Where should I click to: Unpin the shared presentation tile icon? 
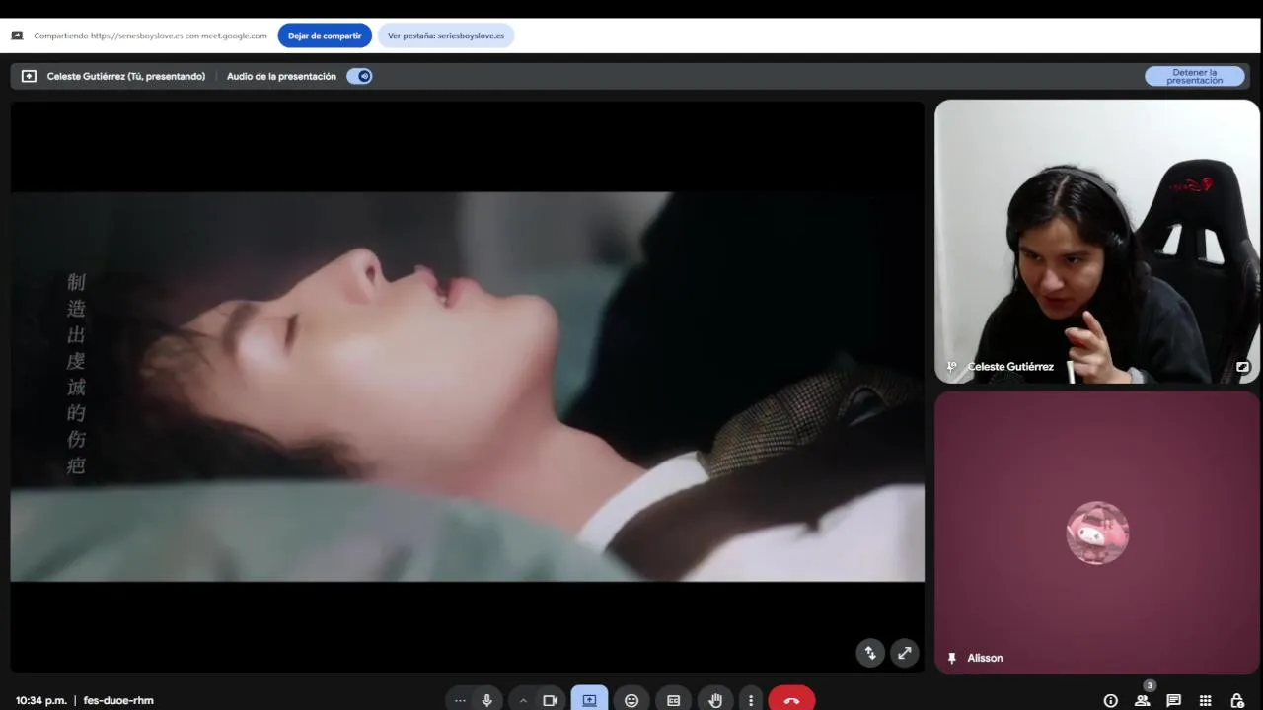870,653
